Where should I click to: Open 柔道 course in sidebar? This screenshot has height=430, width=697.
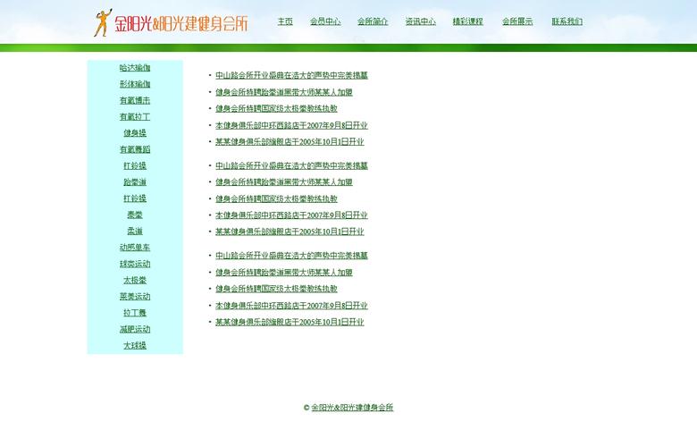[x=135, y=231]
